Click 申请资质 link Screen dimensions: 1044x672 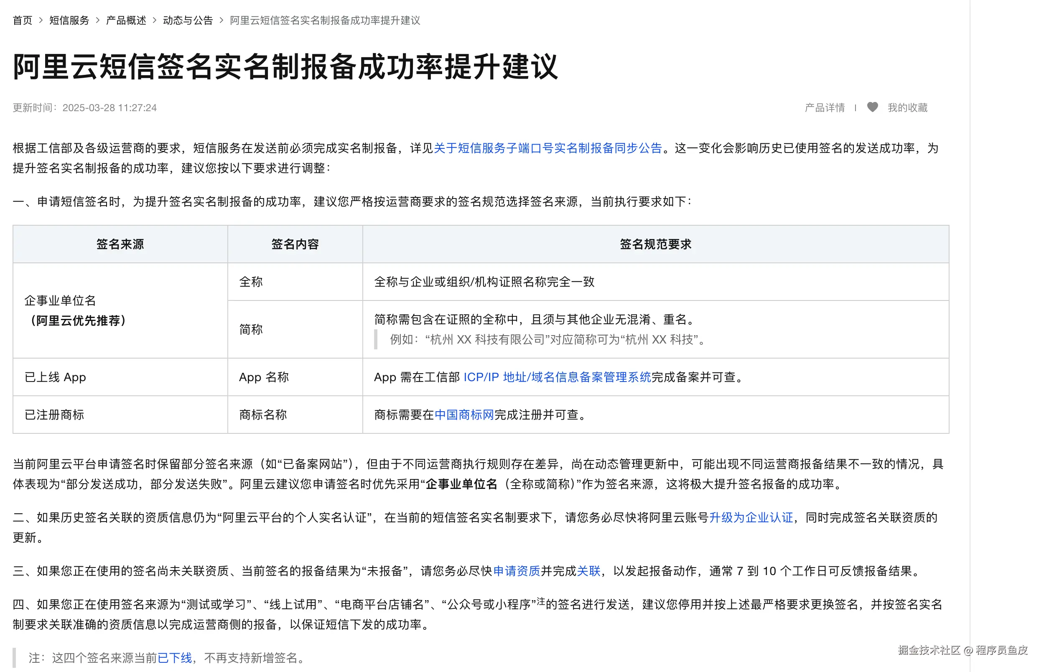pyautogui.click(x=516, y=571)
